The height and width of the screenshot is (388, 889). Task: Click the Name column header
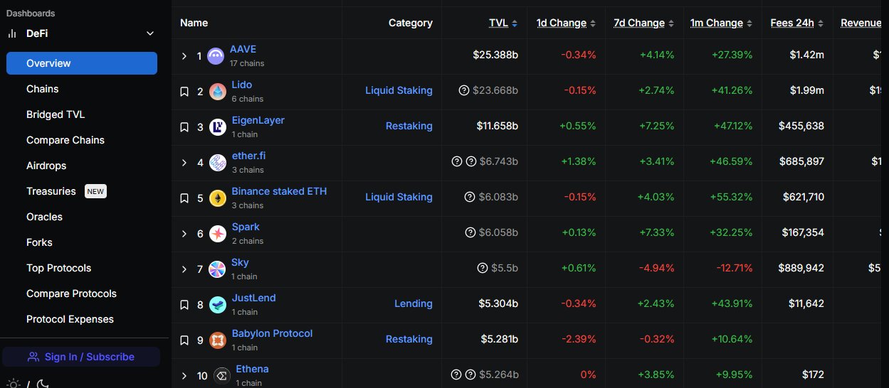[x=194, y=23]
